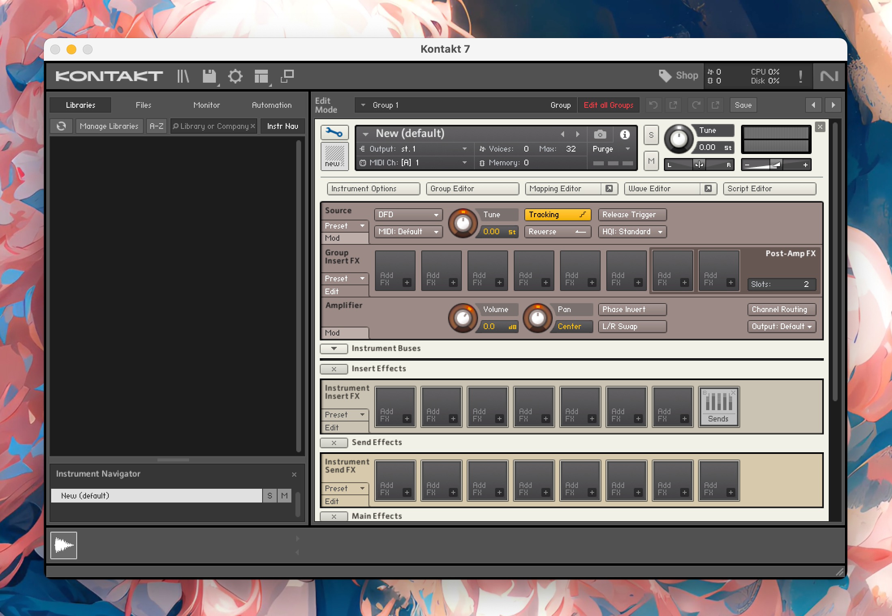This screenshot has width=892, height=616.
Task: Expand the Send Effects section
Action: click(334, 442)
